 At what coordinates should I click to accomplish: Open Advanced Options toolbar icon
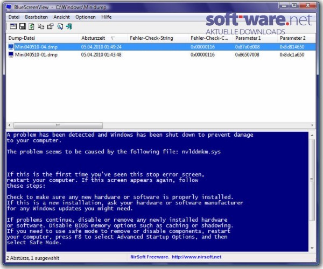(x=13, y=26)
